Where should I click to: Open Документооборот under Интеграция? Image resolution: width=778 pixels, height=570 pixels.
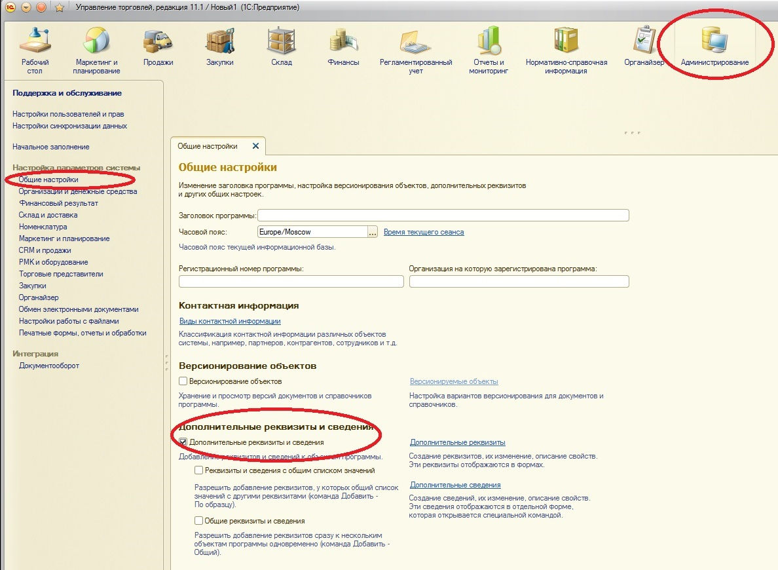pyautogui.click(x=49, y=366)
